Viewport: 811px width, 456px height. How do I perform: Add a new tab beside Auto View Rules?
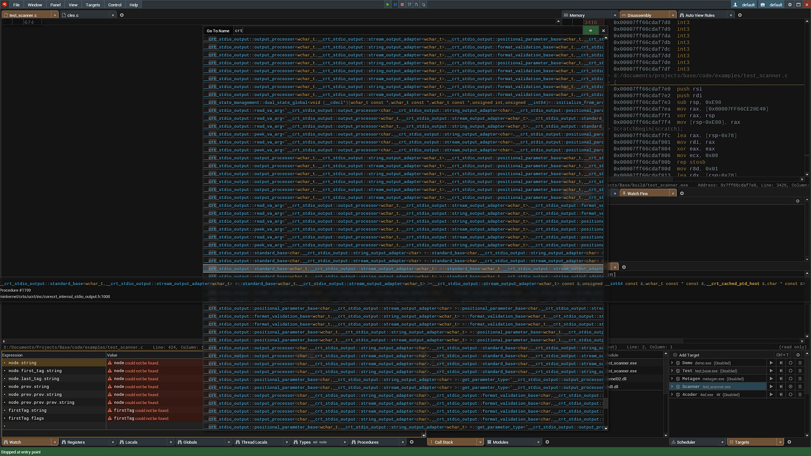point(740,15)
